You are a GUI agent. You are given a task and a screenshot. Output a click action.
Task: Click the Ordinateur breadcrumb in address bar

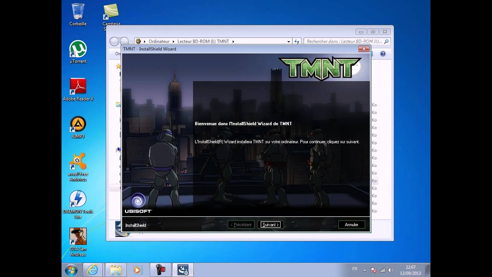[x=159, y=41]
